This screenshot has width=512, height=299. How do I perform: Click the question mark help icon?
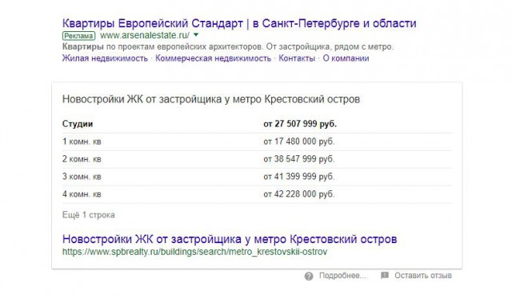click(309, 276)
